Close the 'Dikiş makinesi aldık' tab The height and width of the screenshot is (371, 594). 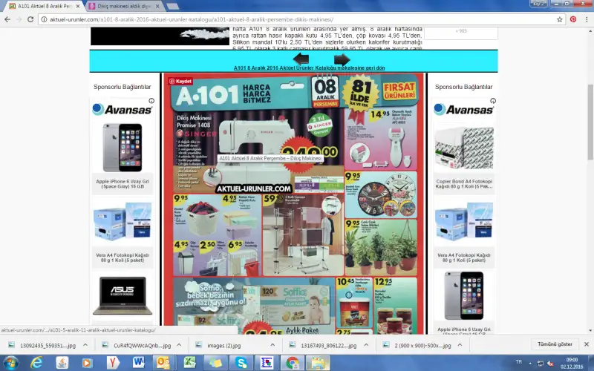click(157, 6)
